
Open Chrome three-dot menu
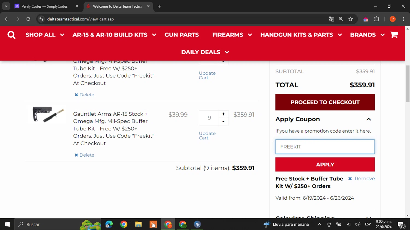point(403,19)
